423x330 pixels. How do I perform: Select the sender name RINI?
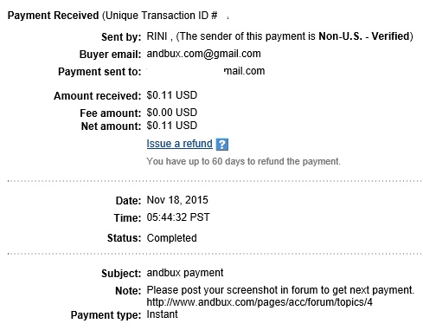(157, 36)
